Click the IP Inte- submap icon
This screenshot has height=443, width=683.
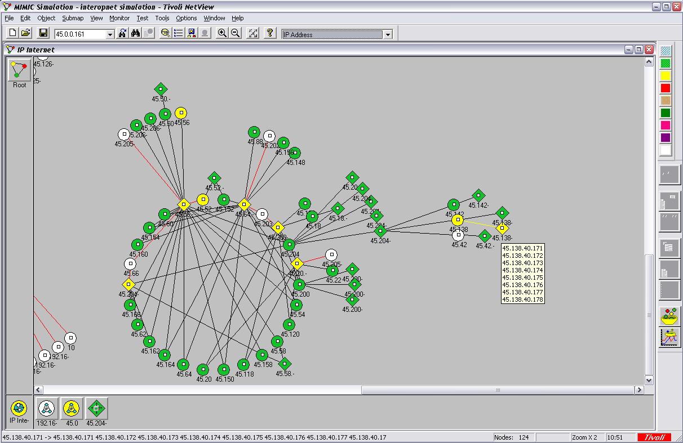(x=19, y=409)
